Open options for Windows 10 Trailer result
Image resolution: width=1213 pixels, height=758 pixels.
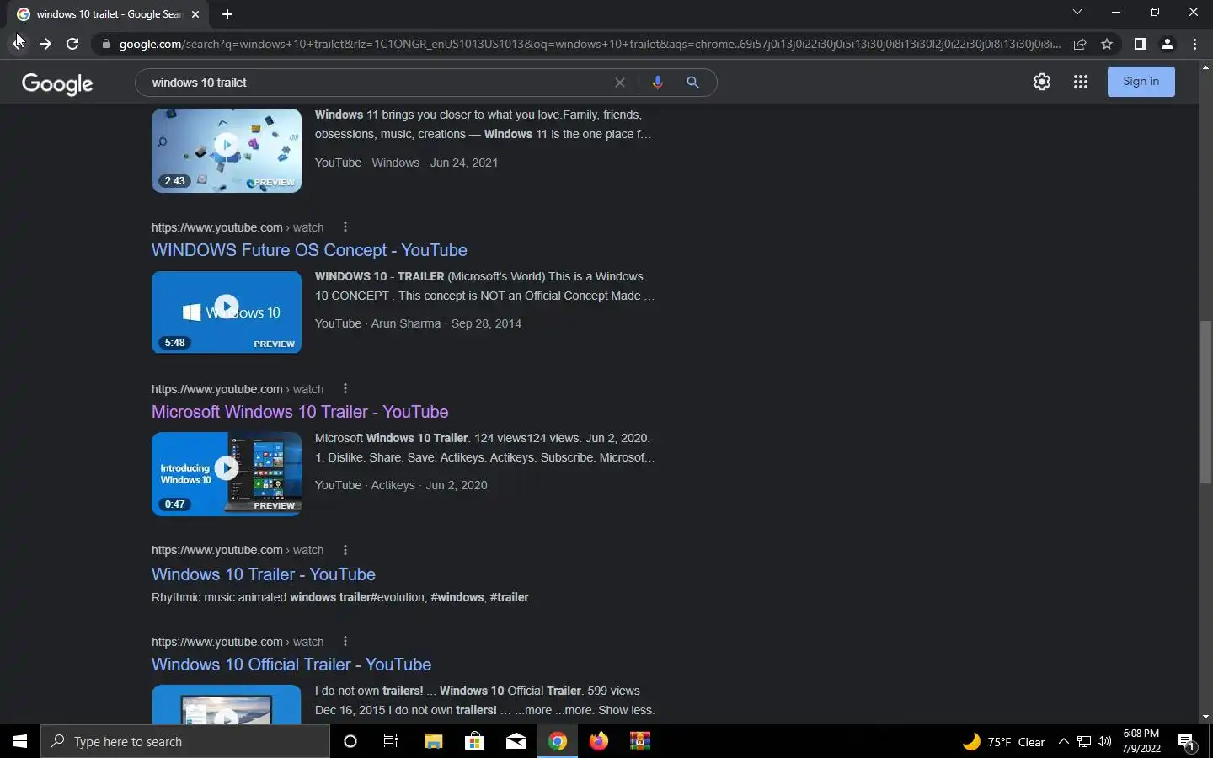click(x=345, y=550)
